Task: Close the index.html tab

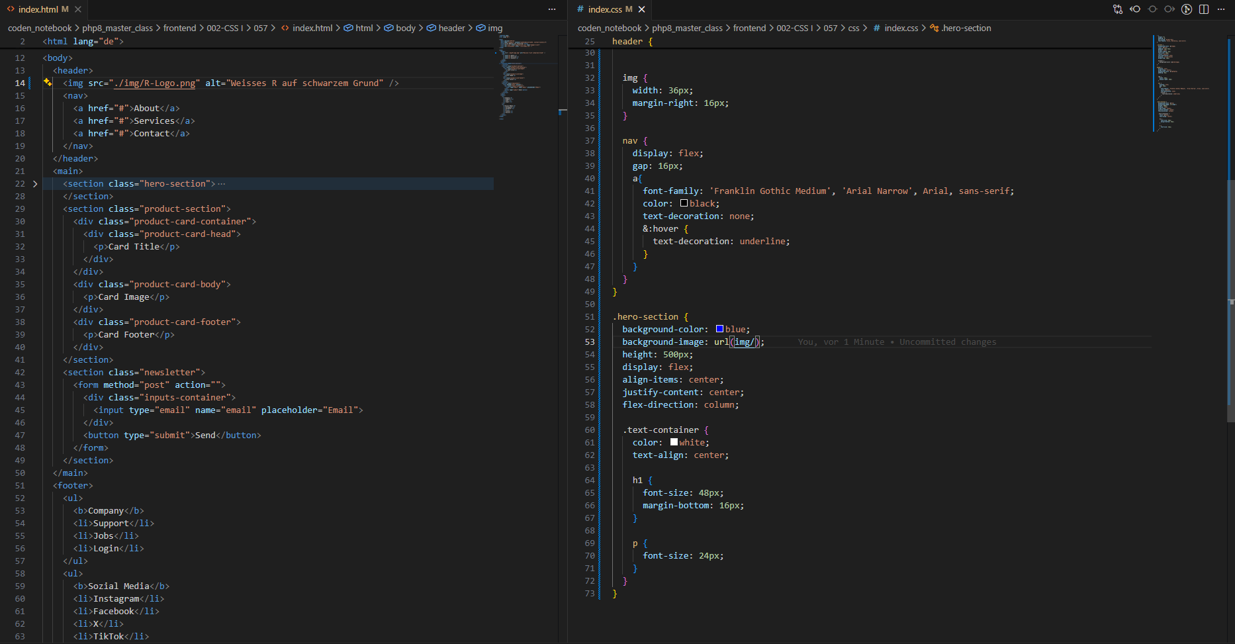Action: pos(78,9)
